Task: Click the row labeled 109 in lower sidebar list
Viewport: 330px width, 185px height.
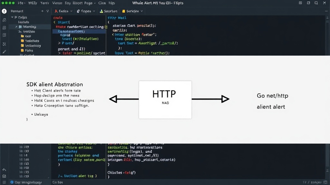Action: point(24,147)
